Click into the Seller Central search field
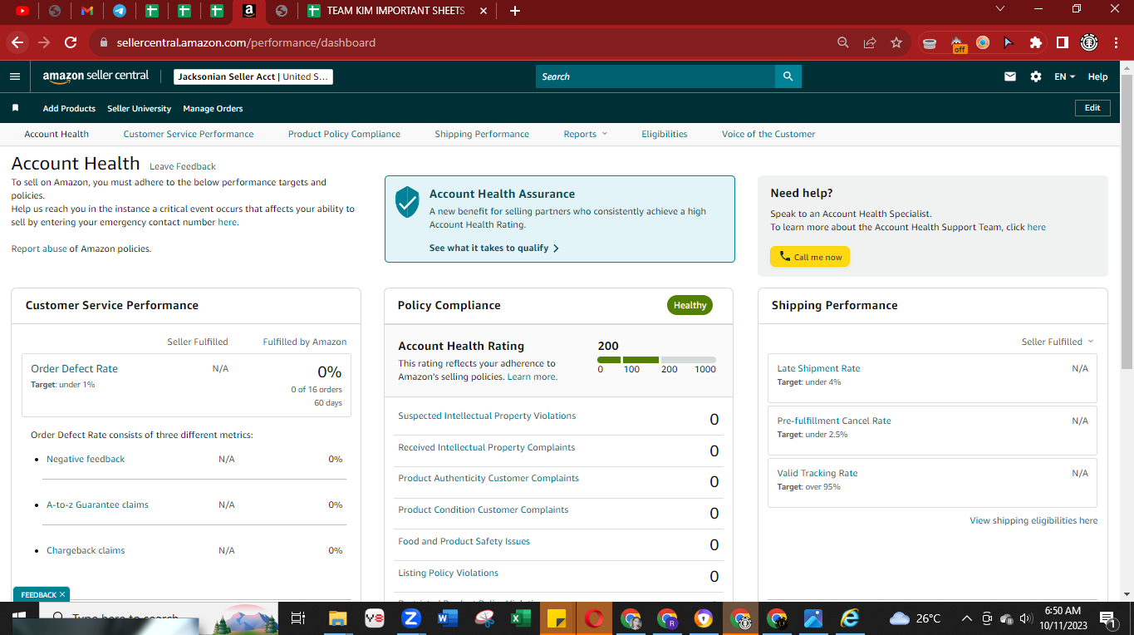Viewport: 1134px width, 635px height. click(x=655, y=76)
